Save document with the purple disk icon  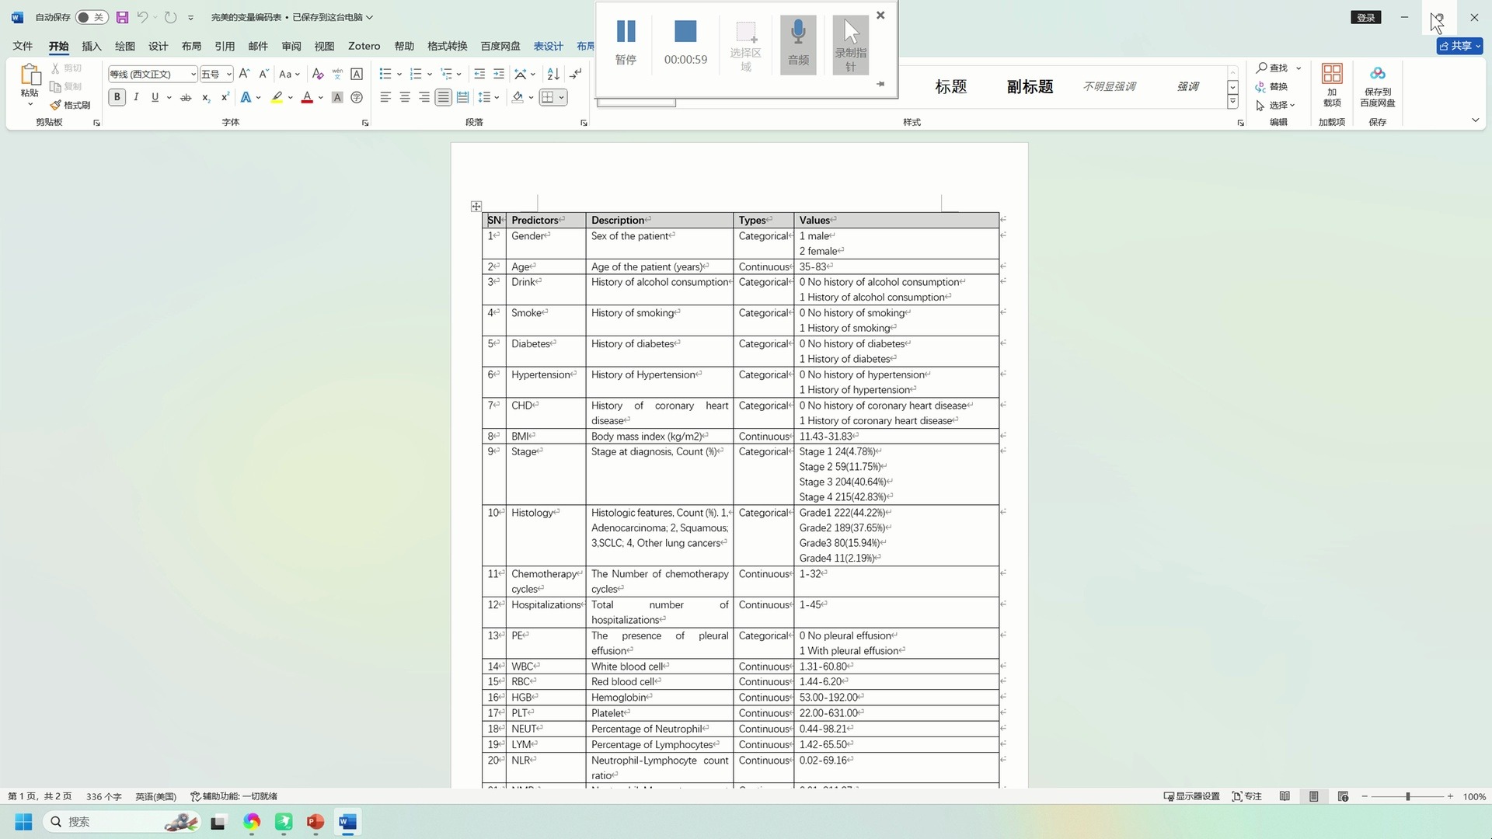coord(122,17)
